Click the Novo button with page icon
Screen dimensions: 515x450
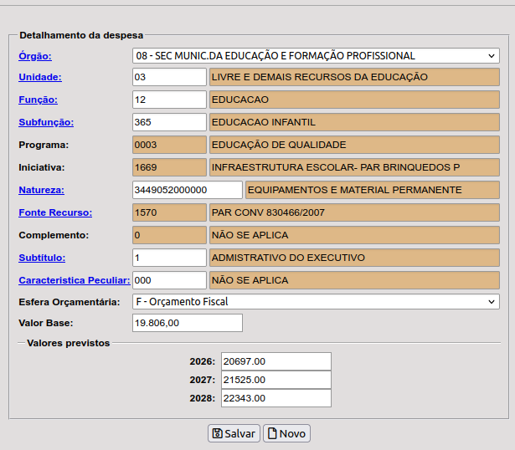pos(286,433)
